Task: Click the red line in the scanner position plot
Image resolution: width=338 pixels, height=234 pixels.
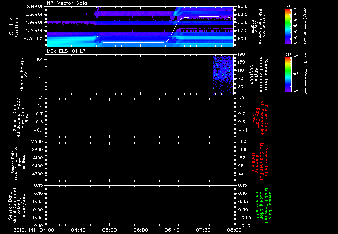Action: [x=140, y=168]
